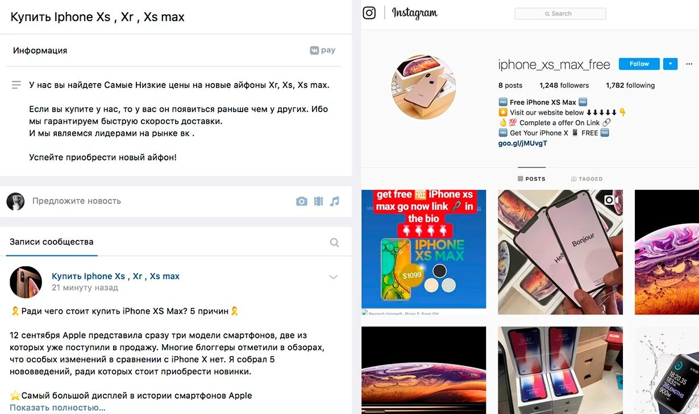Viewport: 699px width, 414px height.
Task: Open the suggested accounts dropdown next to Follow
Action: coord(670,64)
